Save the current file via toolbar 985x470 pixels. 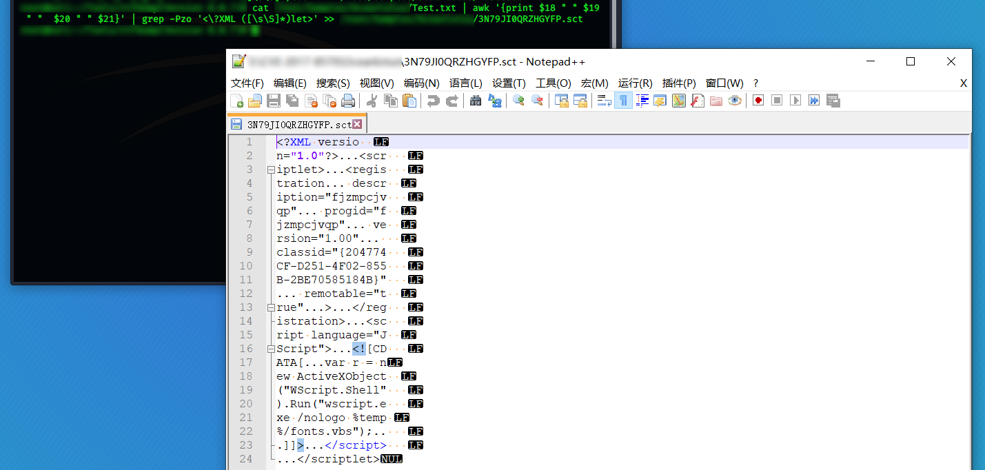(274, 101)
